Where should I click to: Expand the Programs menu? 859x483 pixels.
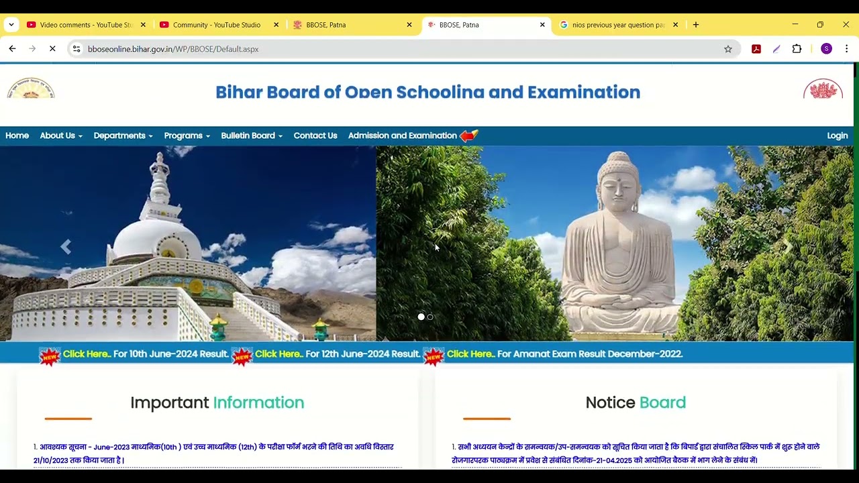[x=187, y=136]
